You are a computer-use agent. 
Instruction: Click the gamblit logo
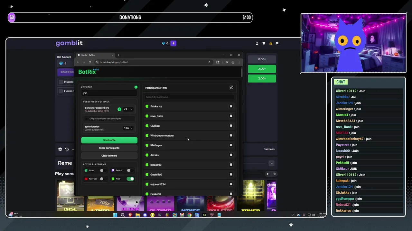coord(69,43)
